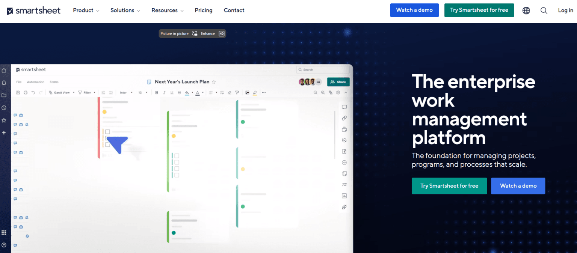Click the Share button
577x253 pixels.
coord(338,81)
